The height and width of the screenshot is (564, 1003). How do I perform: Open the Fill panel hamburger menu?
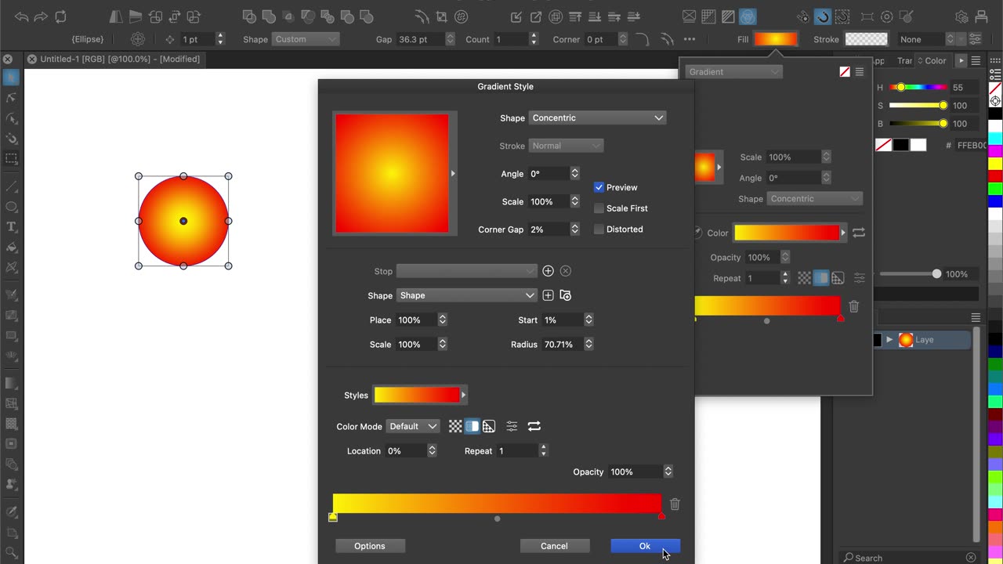(x=860, y=72)
